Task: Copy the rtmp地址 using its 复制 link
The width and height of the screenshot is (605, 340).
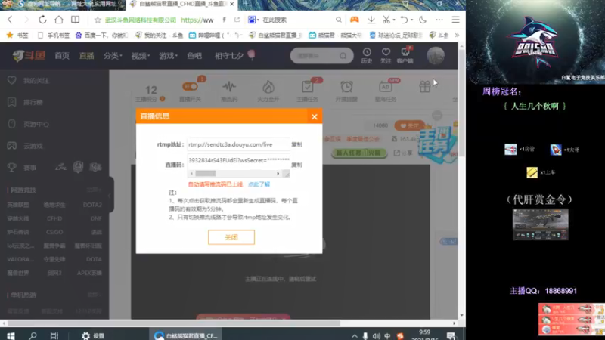Action: pos(296,144)
